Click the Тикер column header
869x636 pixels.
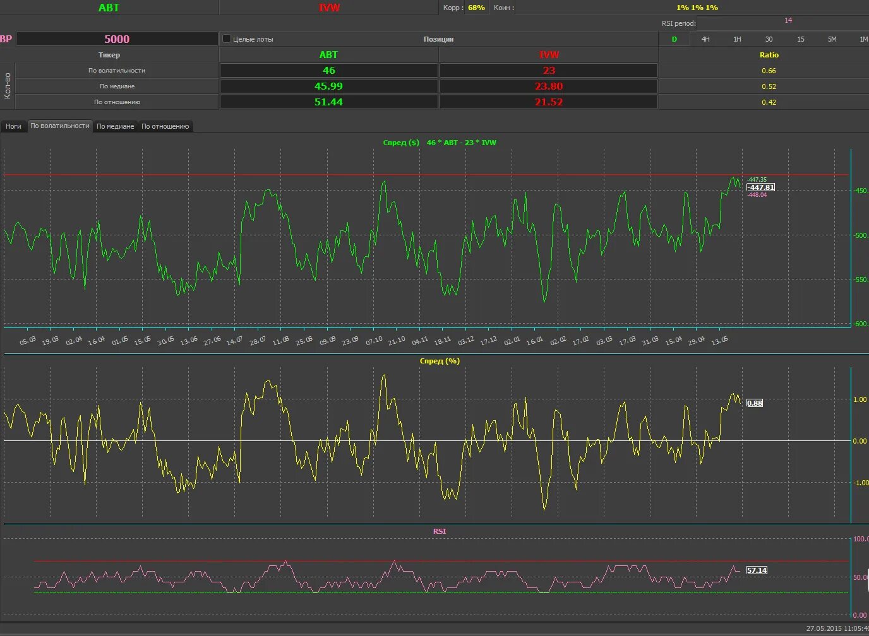109,55
